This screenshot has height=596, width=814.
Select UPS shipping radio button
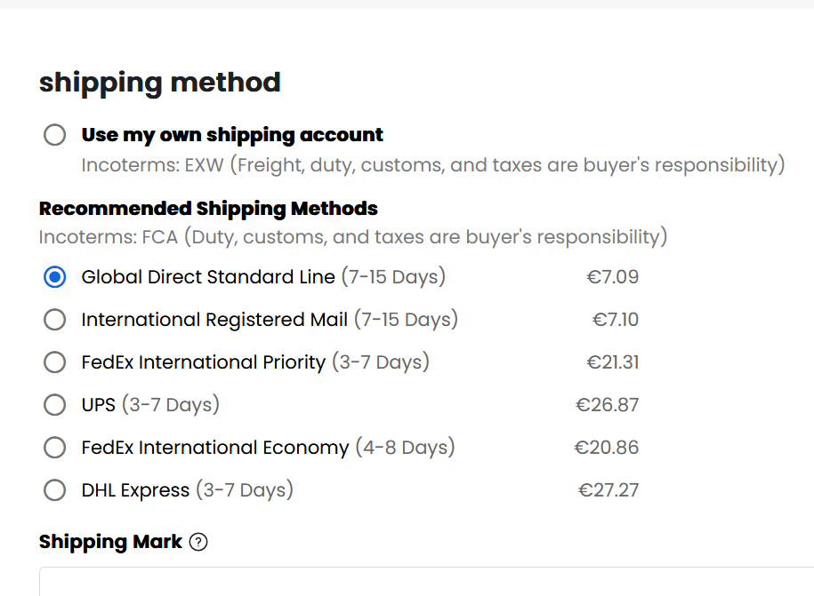tap(54, 405)
